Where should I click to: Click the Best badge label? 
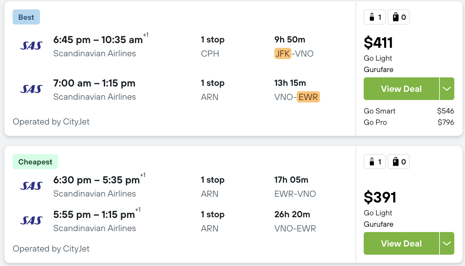(26, 17)
